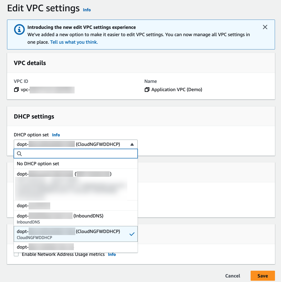Viewport: 281px width, 282px height.
Task: Select No DHCP option set
Action: [x=38, y=164]
